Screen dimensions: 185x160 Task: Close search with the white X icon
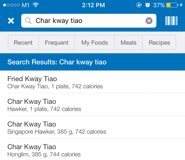point(11,21)
